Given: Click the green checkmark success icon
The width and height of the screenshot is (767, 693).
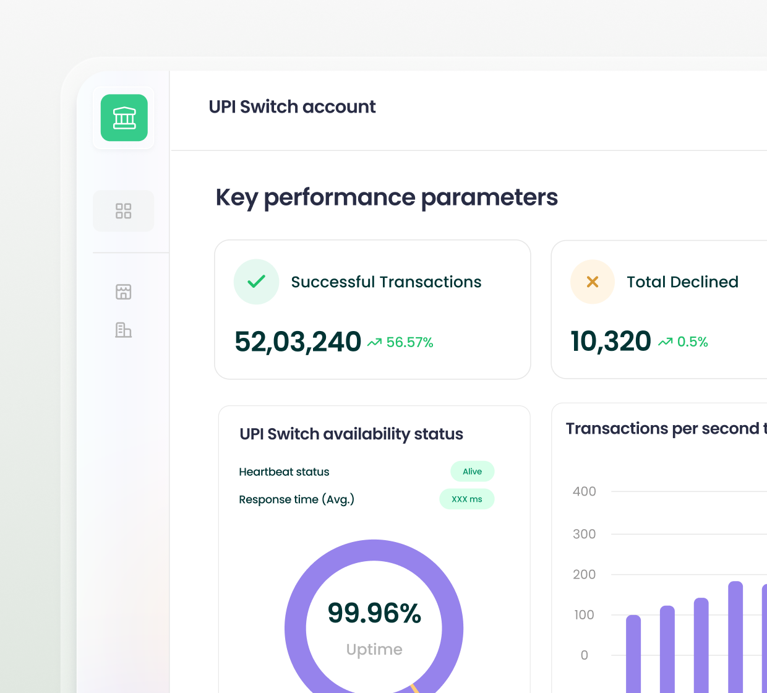Looking at the screenshot, I should click(x=256, y=282).
